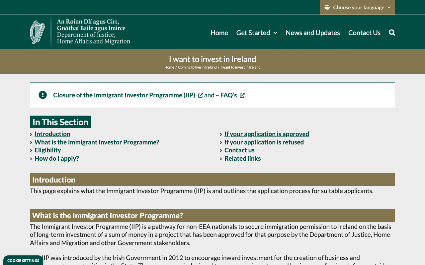Jump to Contact us section link

(239, 150)
